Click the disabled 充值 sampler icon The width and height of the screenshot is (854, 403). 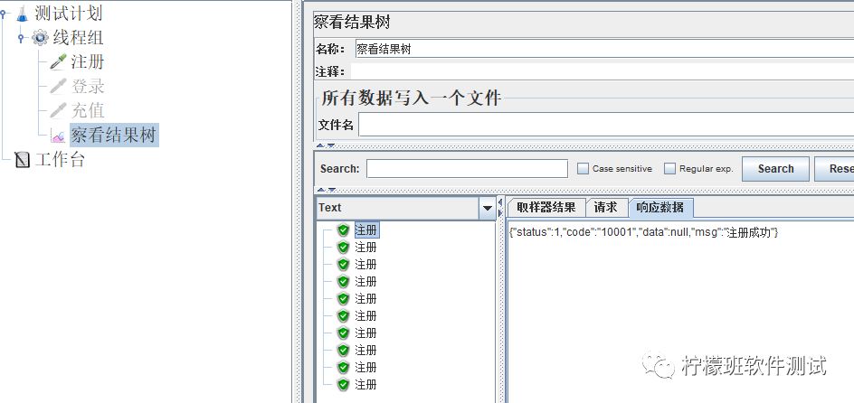[x=58, y=110]
